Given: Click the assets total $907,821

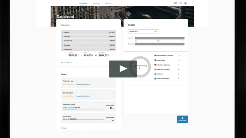Looking at the screenshot, I should (x=73, y=55).
